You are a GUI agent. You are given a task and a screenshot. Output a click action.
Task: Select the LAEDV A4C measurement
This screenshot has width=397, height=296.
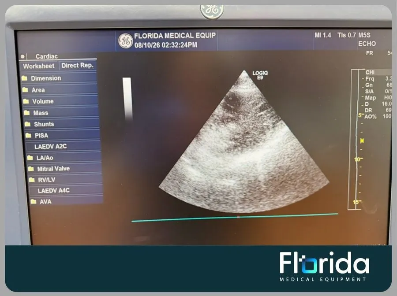(x=54, y=190)
